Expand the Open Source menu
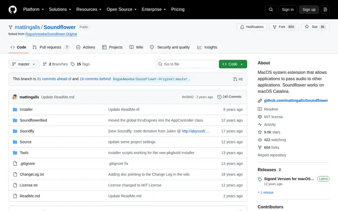Viewport: 338px width, 211px height. coord(122,9)
